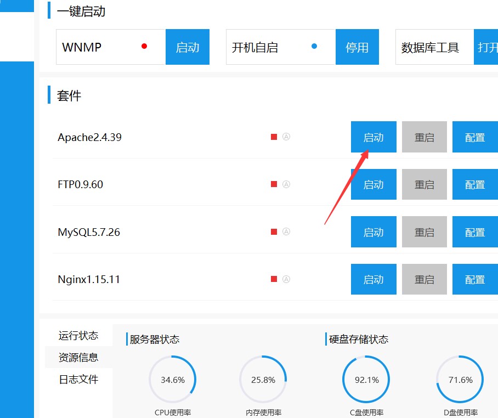Click the 内存使用率 label
498x418 pixels.
tap(264, 413)
